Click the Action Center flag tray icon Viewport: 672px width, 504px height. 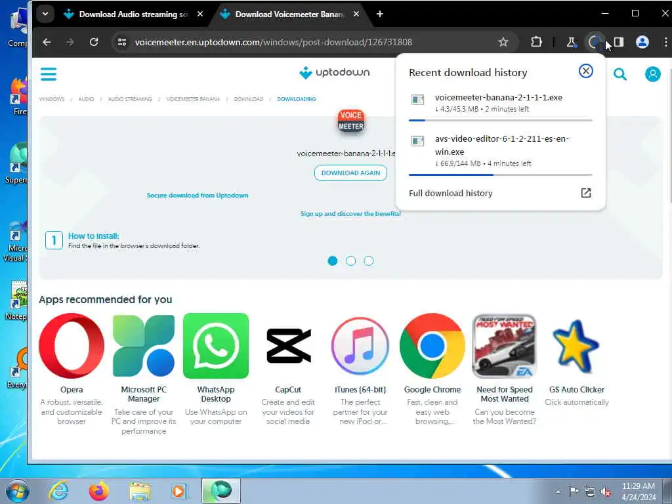coord(574,491)
